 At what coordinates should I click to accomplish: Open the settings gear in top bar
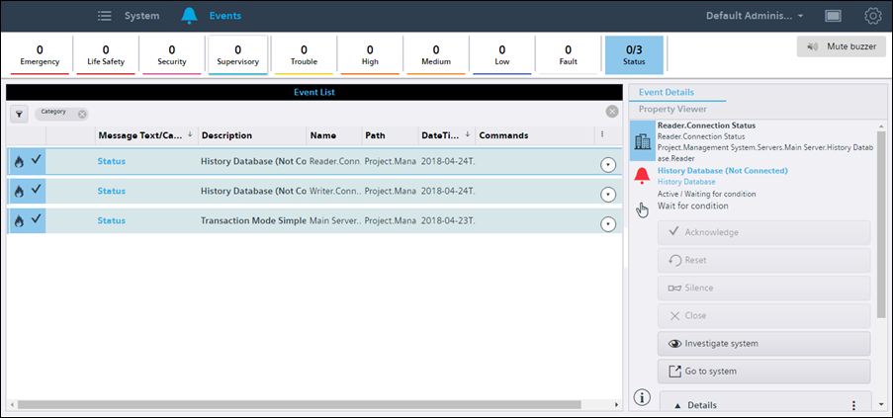(872, 16)
